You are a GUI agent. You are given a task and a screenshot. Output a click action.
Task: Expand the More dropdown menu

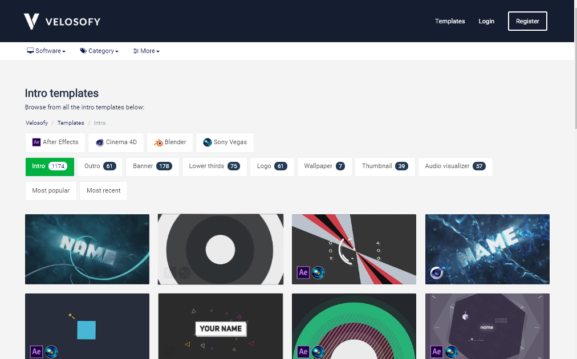[146, 51]
